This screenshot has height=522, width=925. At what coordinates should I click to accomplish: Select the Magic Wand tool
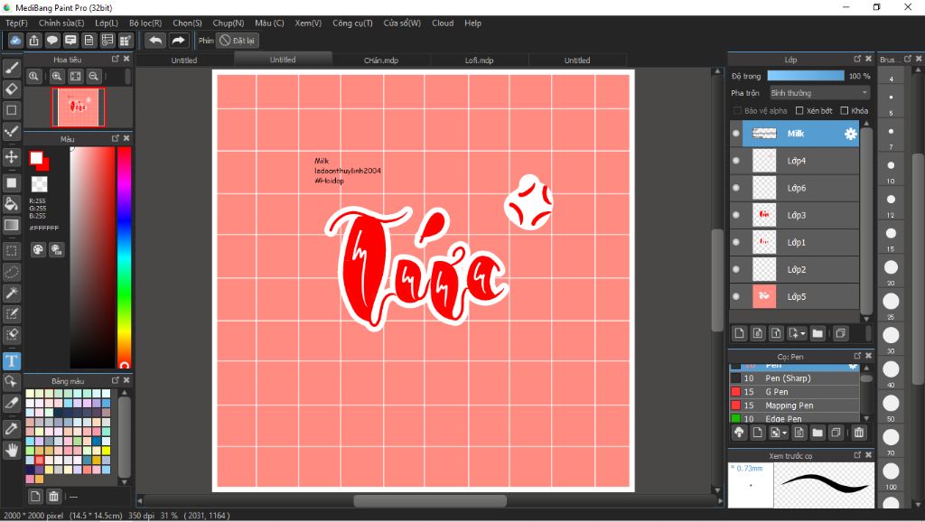tap(11, 294)
